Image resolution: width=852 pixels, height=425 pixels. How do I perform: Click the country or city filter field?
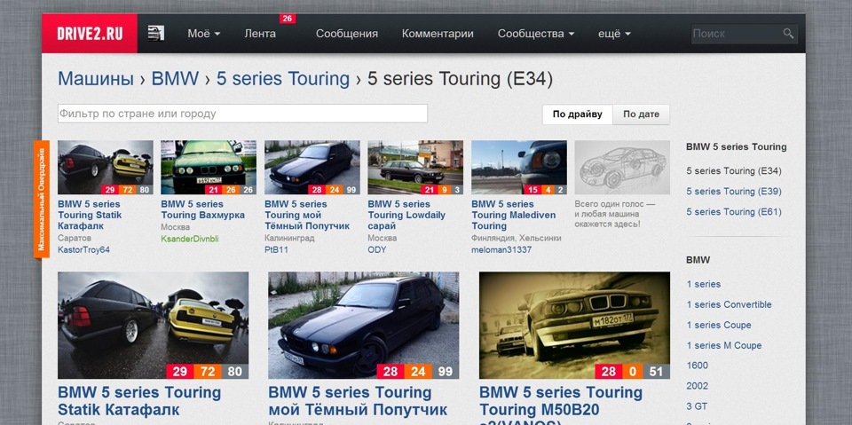click(242, 114)
